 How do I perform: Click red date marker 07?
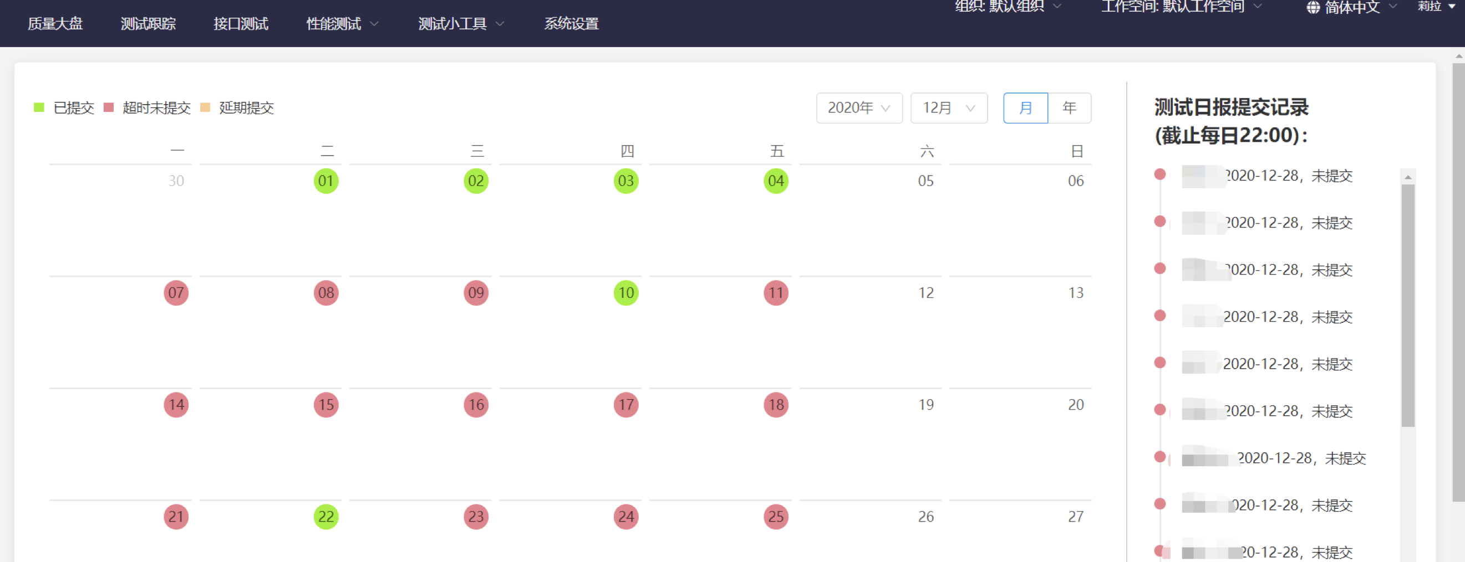point(176,293)
